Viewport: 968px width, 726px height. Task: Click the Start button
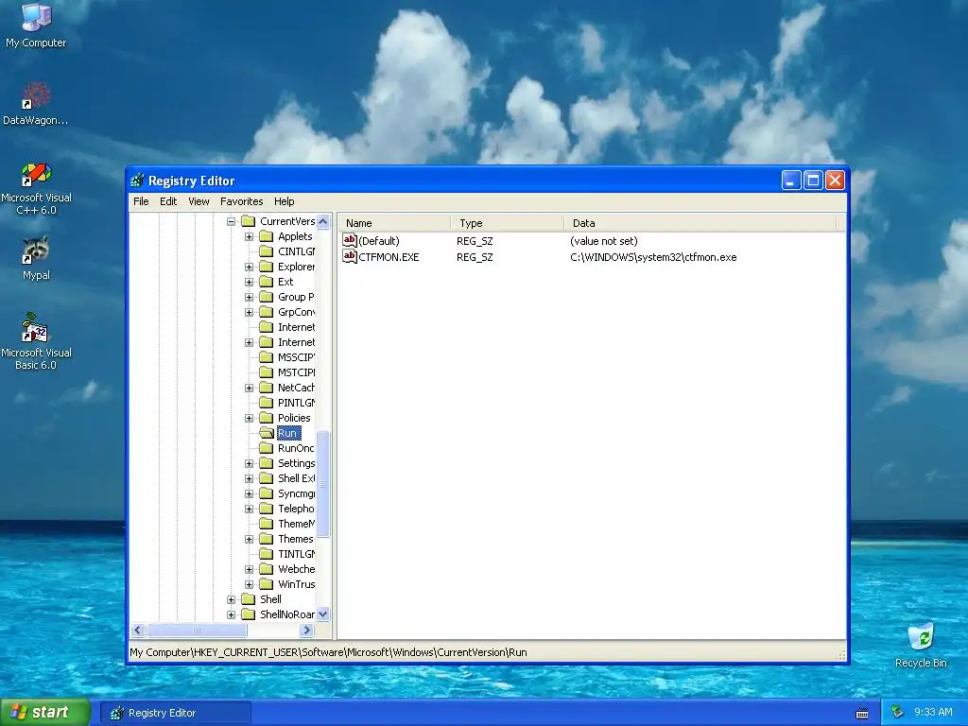pyautogui.click(x=45, y=713)
